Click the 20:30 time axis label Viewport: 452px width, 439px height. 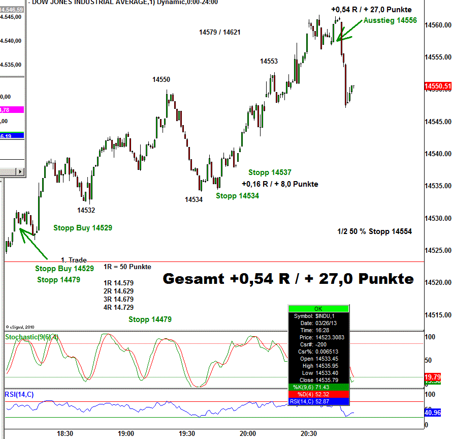coord(309,433)
